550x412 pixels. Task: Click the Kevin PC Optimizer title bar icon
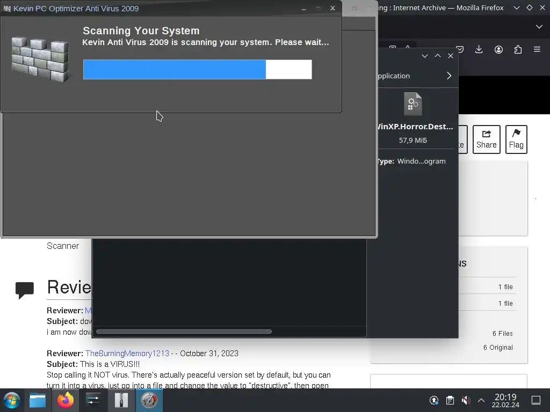click(7, 9)
